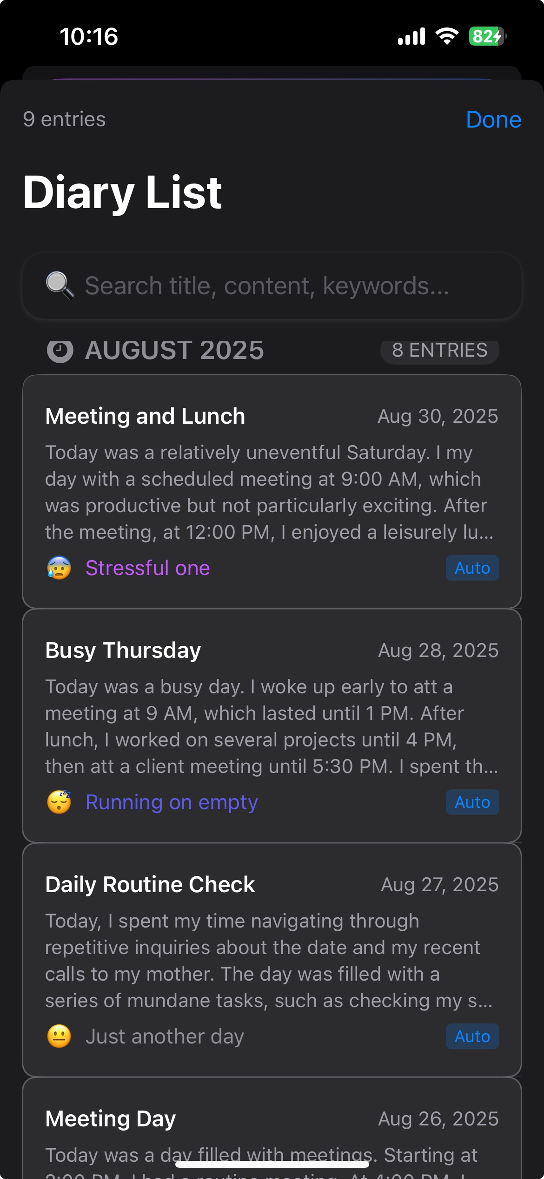Image resolution: width=544 pixels, height=1179 pixels.
Task: Open the Daily Routine Check entry
Action: 272,960
